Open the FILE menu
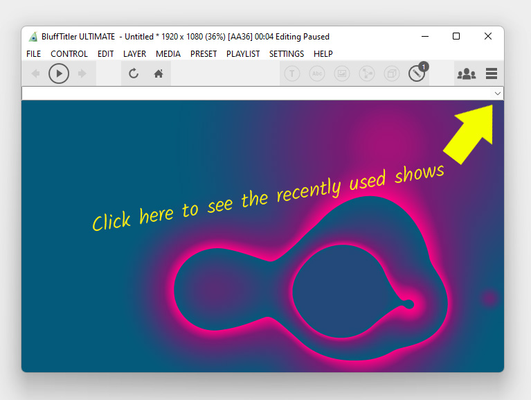This screenshot has width=531, height=400. [x=33, y=54]
